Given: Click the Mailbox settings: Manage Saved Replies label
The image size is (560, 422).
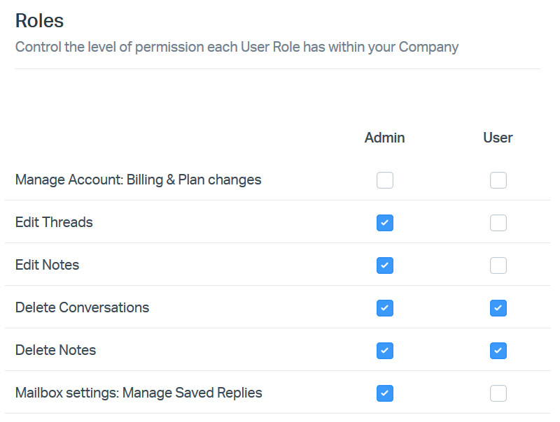Looking at the screenshot, I should pos(139,393).
